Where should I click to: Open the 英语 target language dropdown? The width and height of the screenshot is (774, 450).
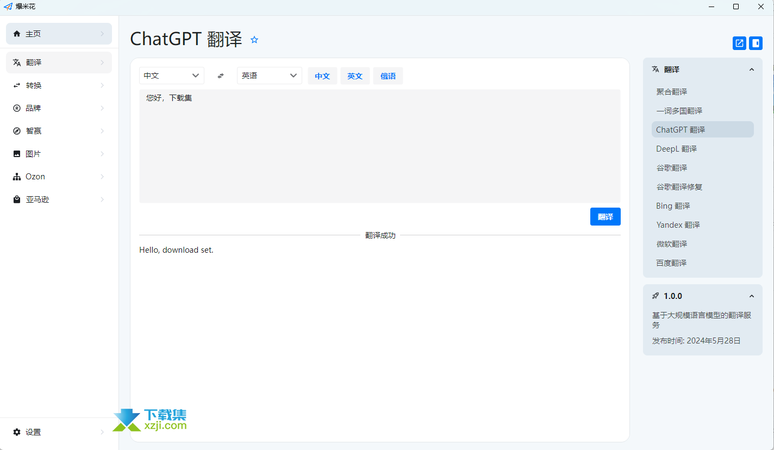(270, 76)
